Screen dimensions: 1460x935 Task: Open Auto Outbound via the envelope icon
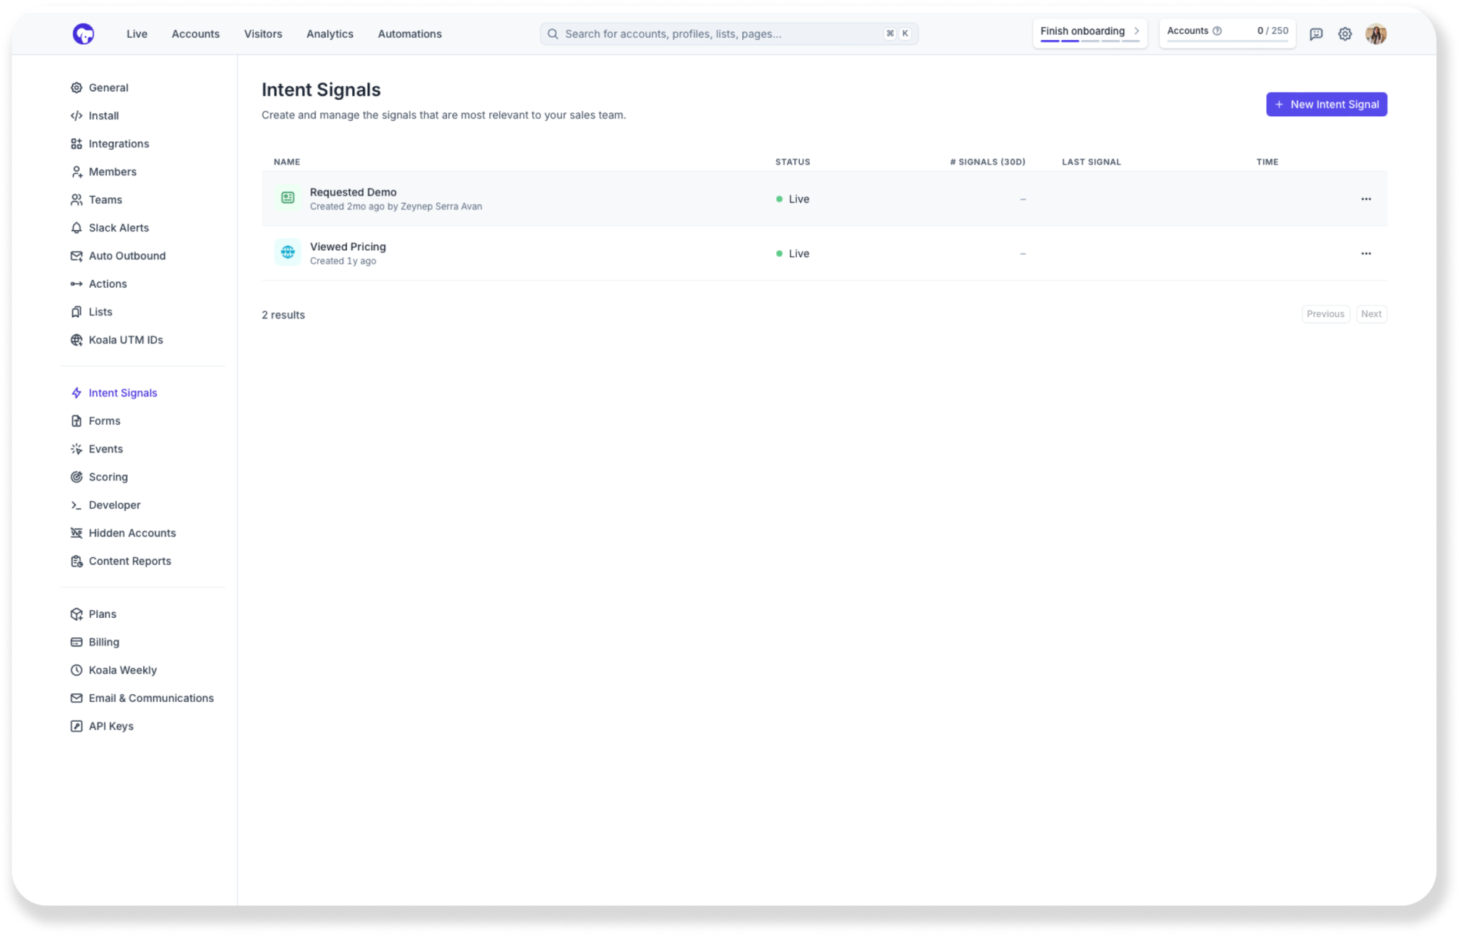(x=76, y=255)
